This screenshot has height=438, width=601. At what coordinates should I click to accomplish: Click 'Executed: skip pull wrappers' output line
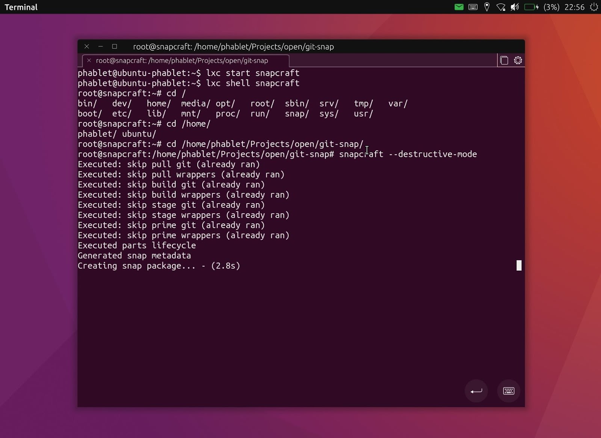coord(181,174)
